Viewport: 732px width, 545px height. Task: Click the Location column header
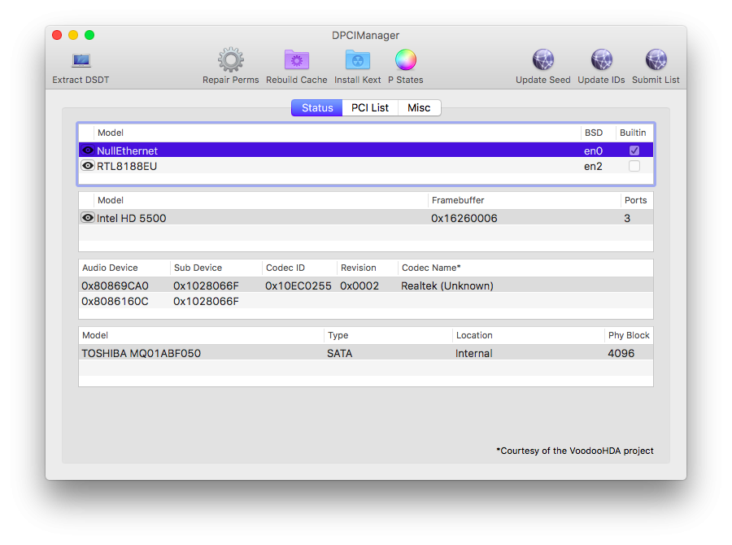click(x=529, y=335)
